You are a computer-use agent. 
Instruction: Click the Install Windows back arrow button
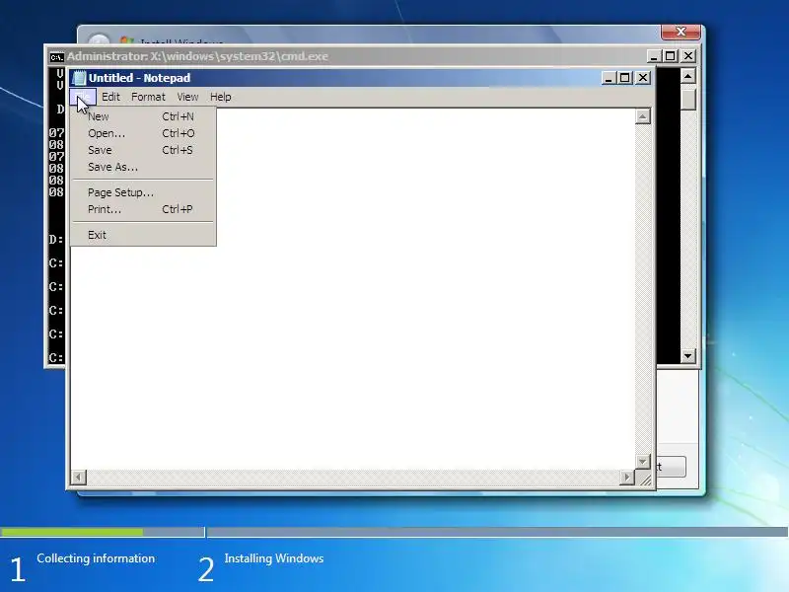coord(99,40)
